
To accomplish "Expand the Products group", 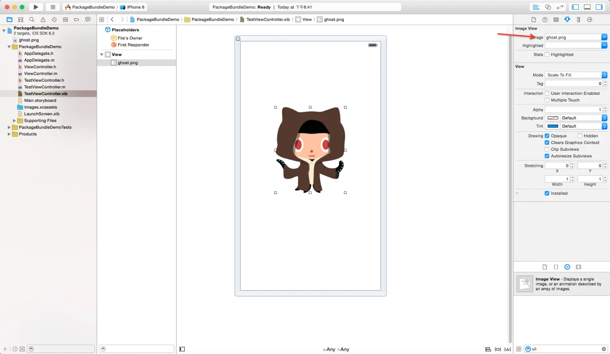I will point(9,134).
